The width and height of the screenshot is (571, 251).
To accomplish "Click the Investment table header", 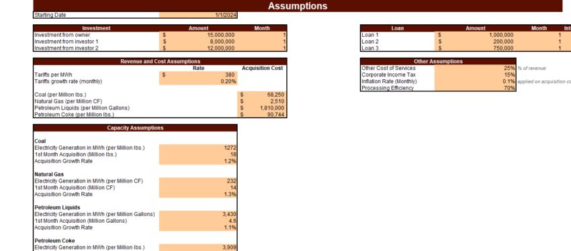I will tap(96, 28).
